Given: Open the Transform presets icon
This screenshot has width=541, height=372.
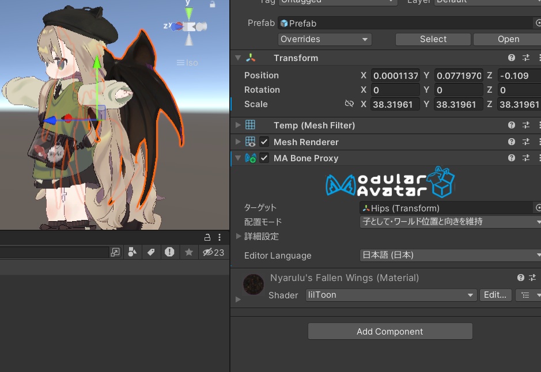Looking at the screenshot, I should (526, 58).
